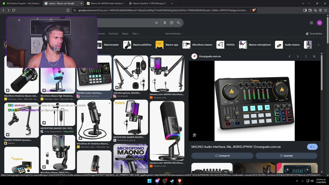
Task: Open the Encarguelo.com.ve source in the preview header
Action: point(206,56)
